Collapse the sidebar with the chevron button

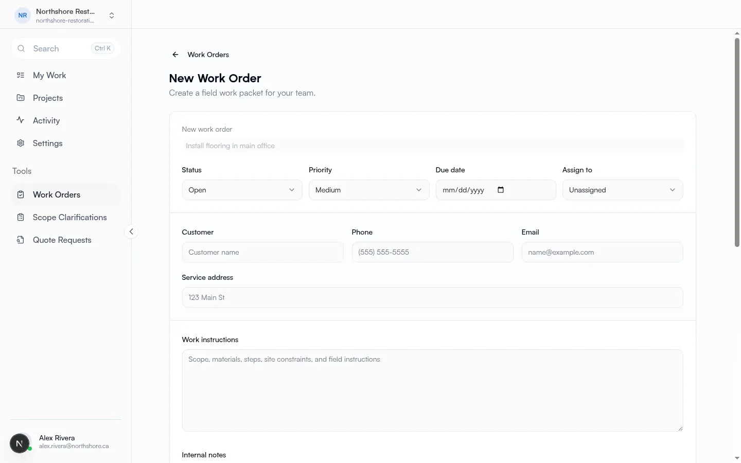tap(131, 232)
